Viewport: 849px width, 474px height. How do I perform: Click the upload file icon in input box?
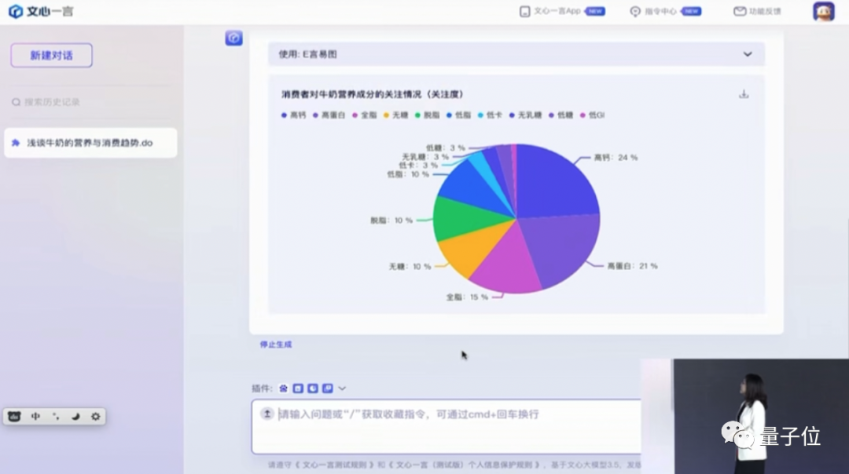267,414
